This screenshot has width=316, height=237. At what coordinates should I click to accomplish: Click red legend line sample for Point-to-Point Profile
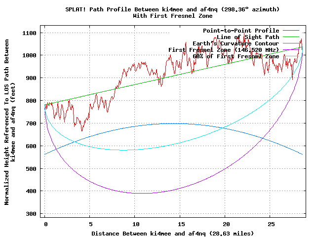tap(291, 31)
